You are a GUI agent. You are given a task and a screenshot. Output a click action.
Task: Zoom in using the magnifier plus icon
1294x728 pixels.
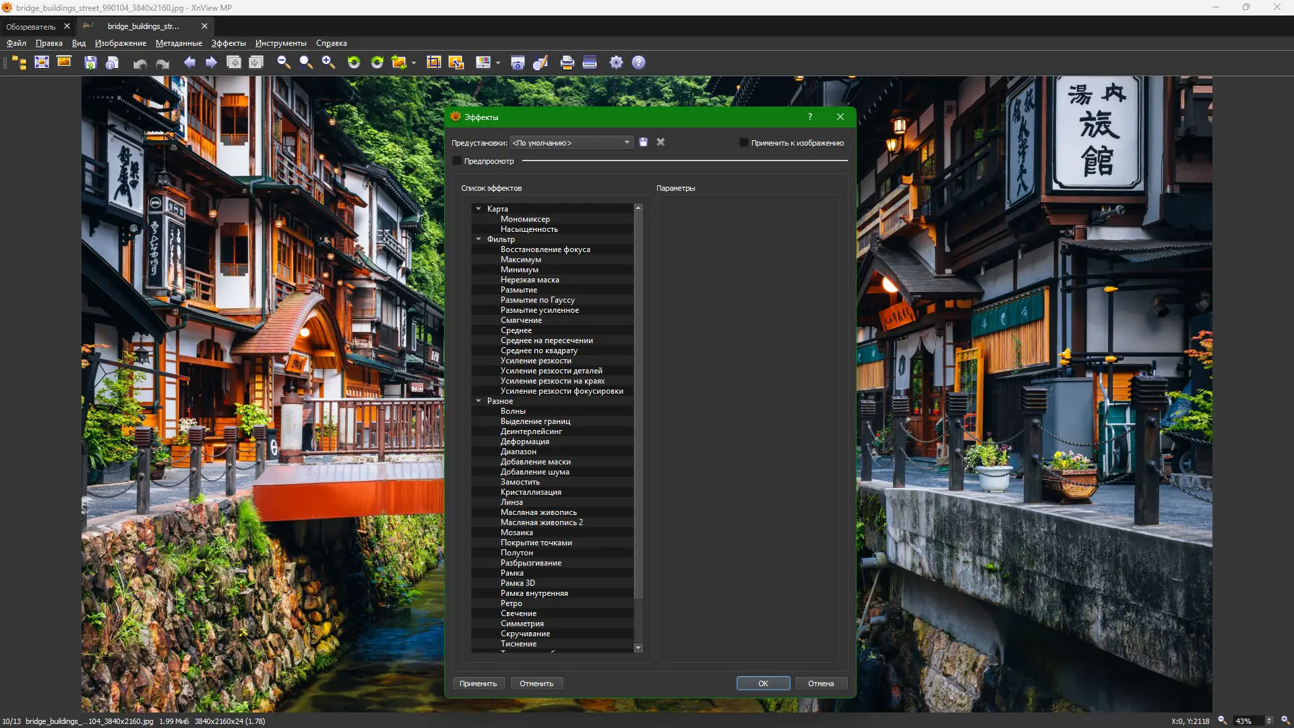[x=328, y=62]
